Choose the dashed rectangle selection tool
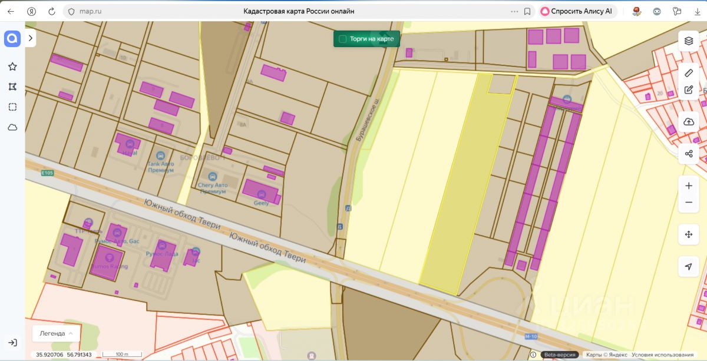Screen dimensions: 707x361 click(12, 107)
